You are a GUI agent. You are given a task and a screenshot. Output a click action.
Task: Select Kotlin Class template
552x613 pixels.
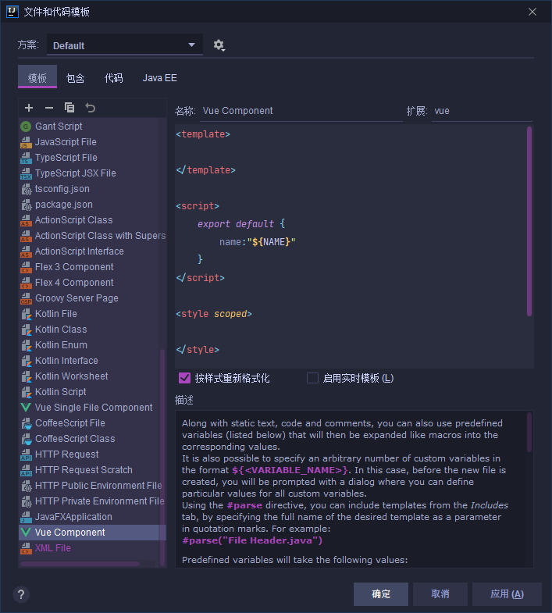click(93, 330)
